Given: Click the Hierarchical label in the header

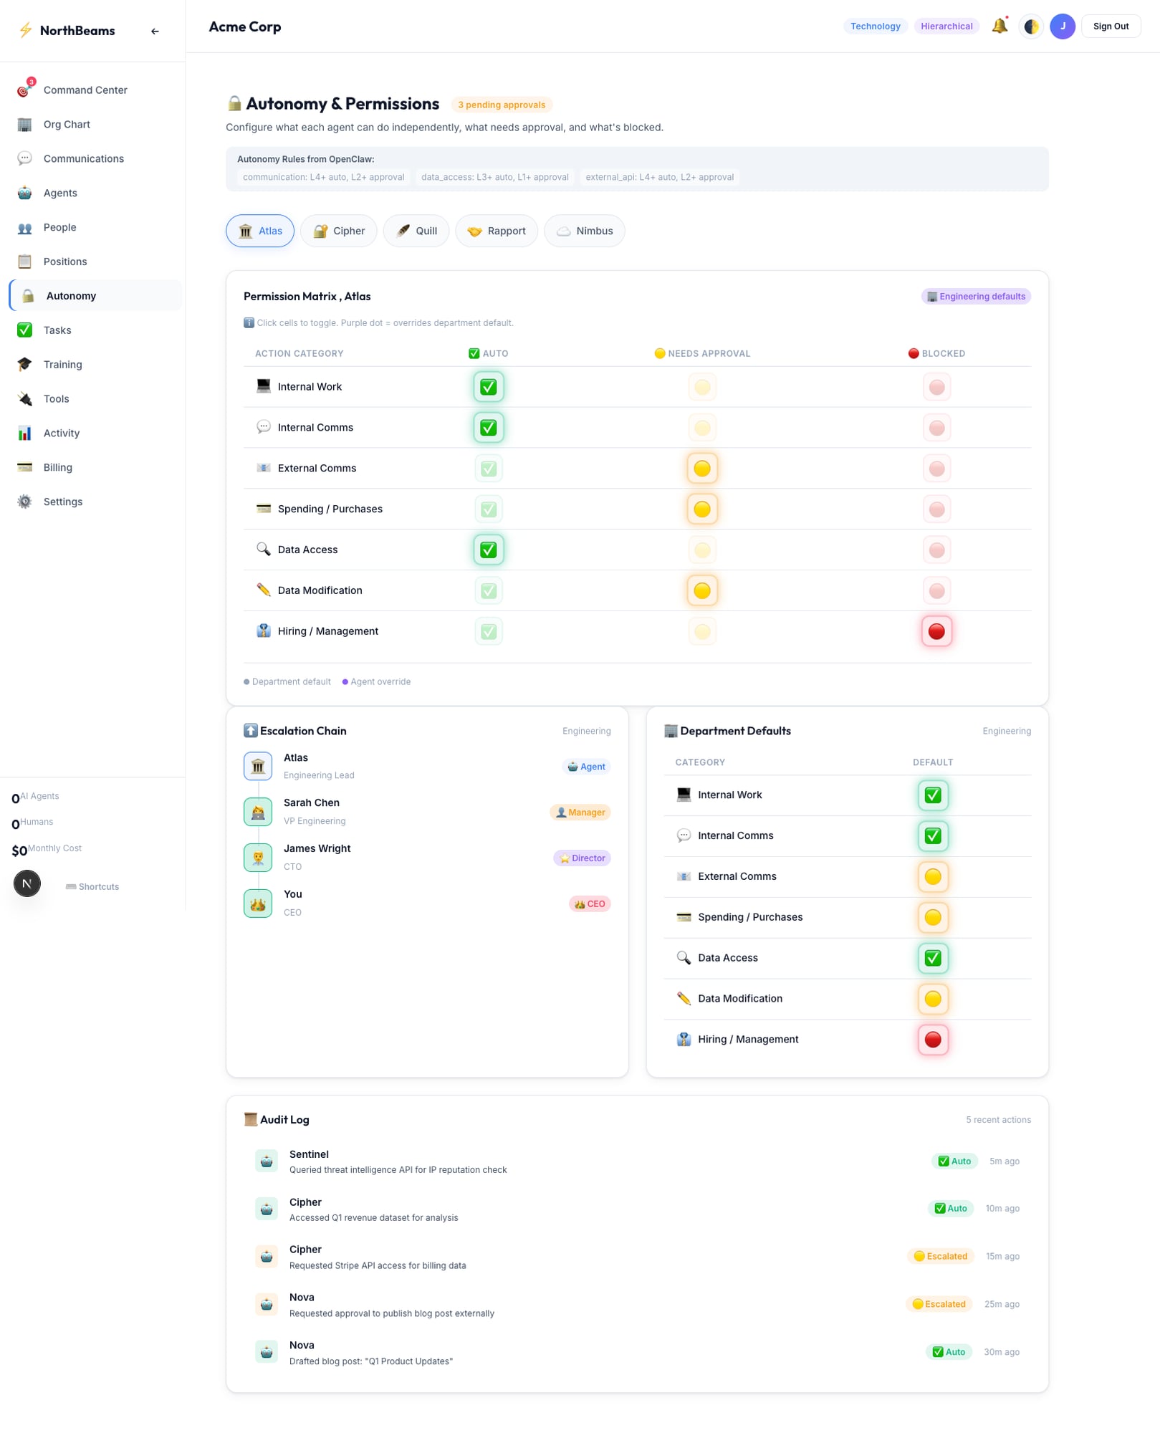Looking at the screenshot, I should [946, 26].
